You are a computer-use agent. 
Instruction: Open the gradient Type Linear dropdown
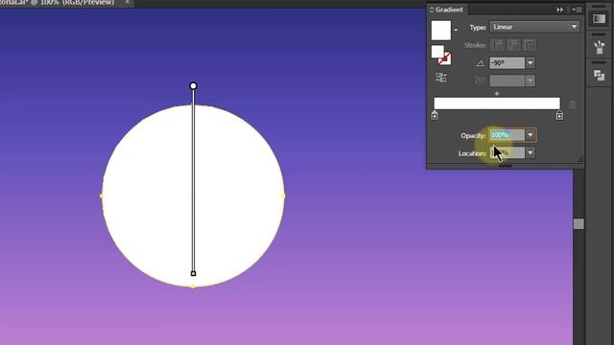(534, 27)
